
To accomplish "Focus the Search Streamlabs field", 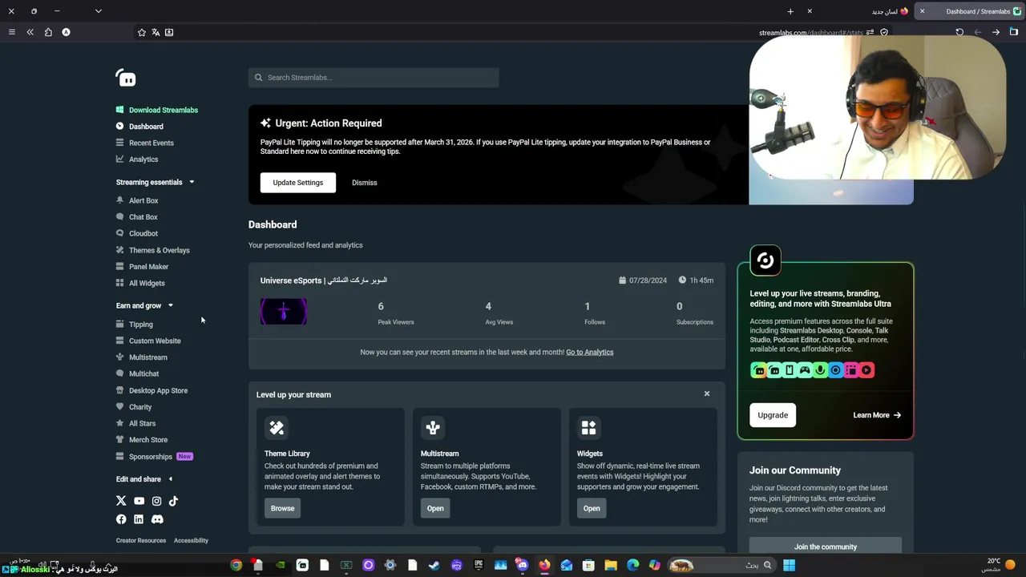I will click(x=374, y=78).
